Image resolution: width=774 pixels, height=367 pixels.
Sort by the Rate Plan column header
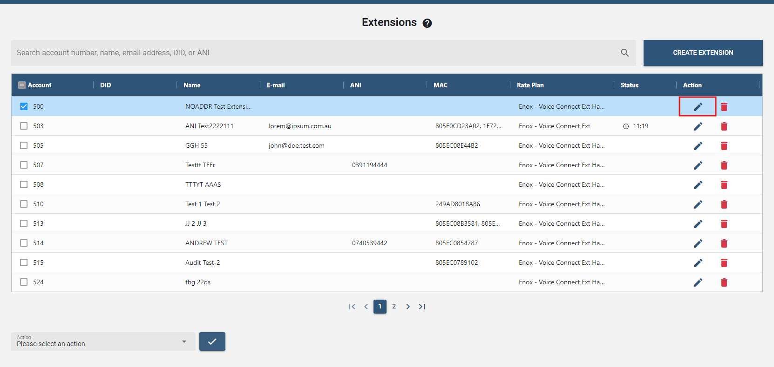(x=530, y=85)
